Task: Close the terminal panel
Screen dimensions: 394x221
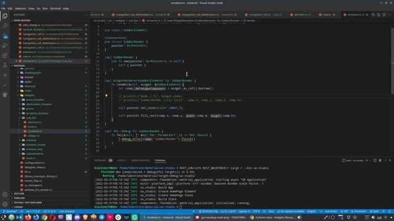Action: 390,160
